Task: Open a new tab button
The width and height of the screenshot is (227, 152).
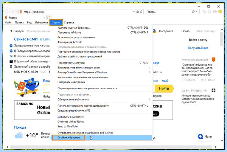Action: [x=49, y=17]
